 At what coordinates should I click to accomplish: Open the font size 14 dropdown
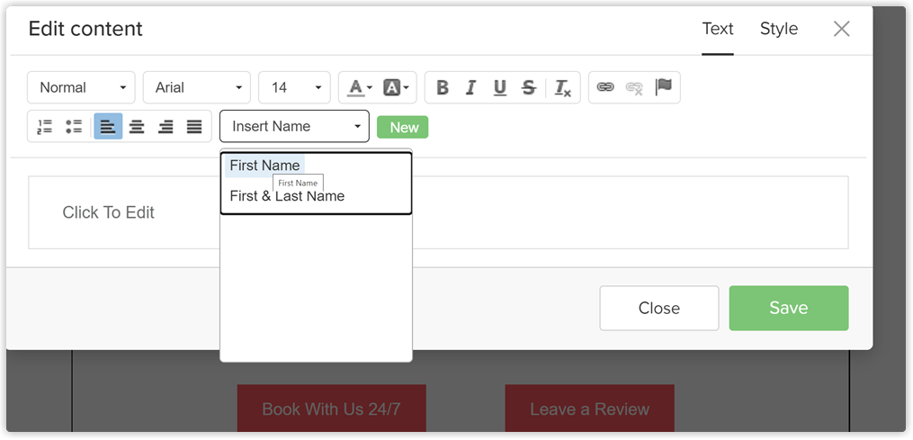pos(295,88)
